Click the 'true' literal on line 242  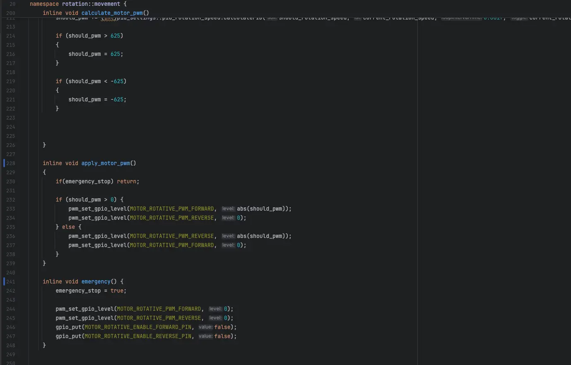click(117, 291)
